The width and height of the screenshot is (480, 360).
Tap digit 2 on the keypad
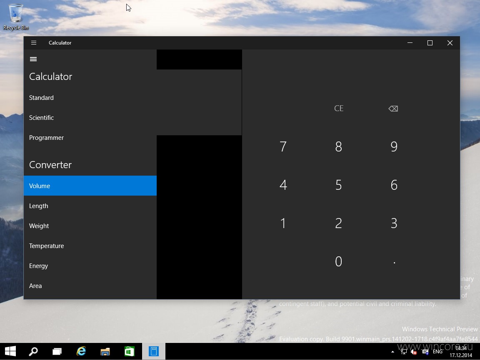point(339,223)
